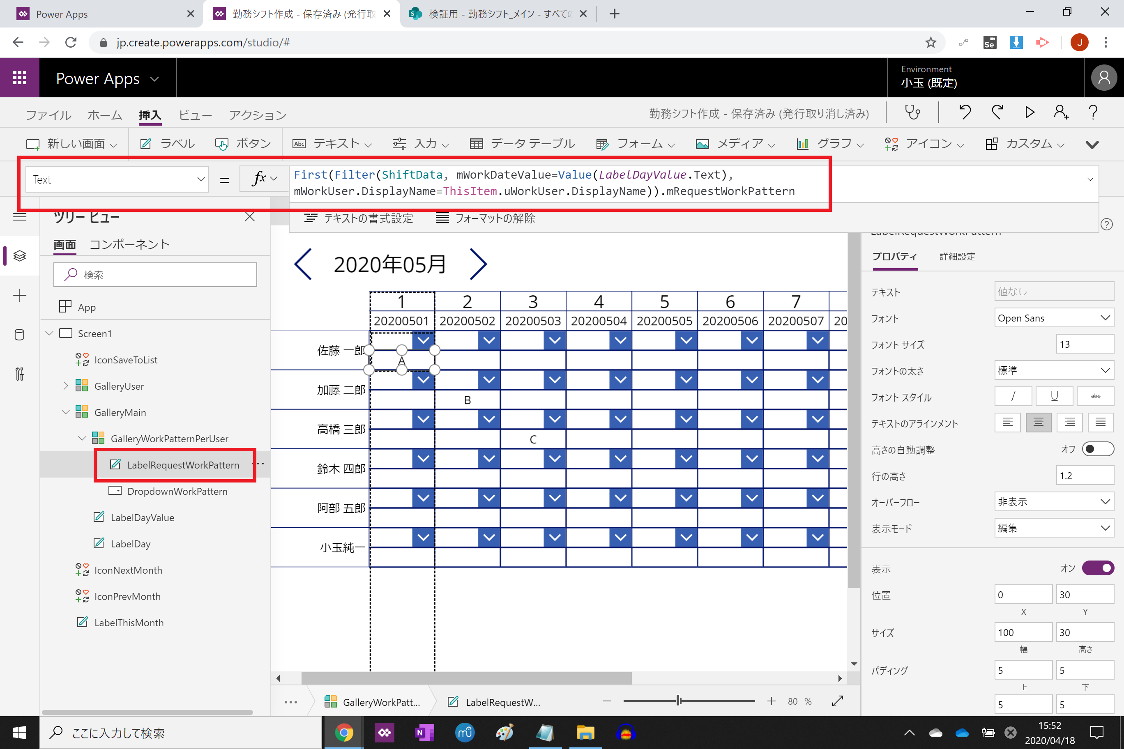Click the App checker stethoscope icon
The height and width of the screenshot is (749, 1124).
(x=912, y=113)
